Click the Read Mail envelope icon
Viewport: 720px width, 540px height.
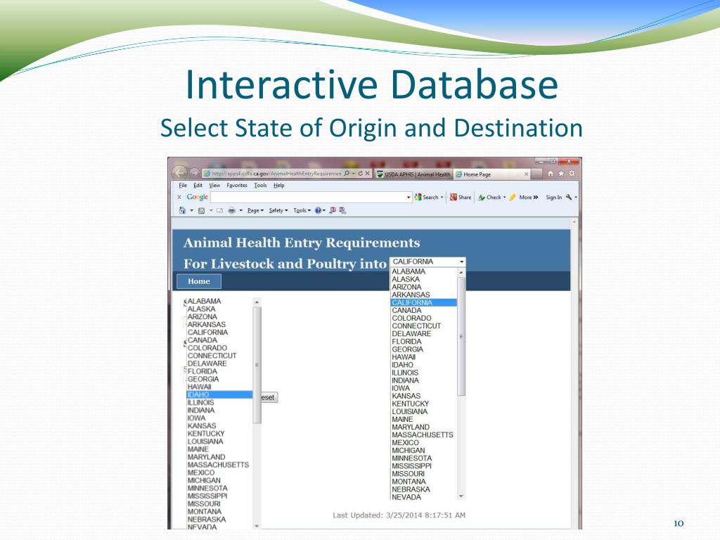[x=219, y=210]
